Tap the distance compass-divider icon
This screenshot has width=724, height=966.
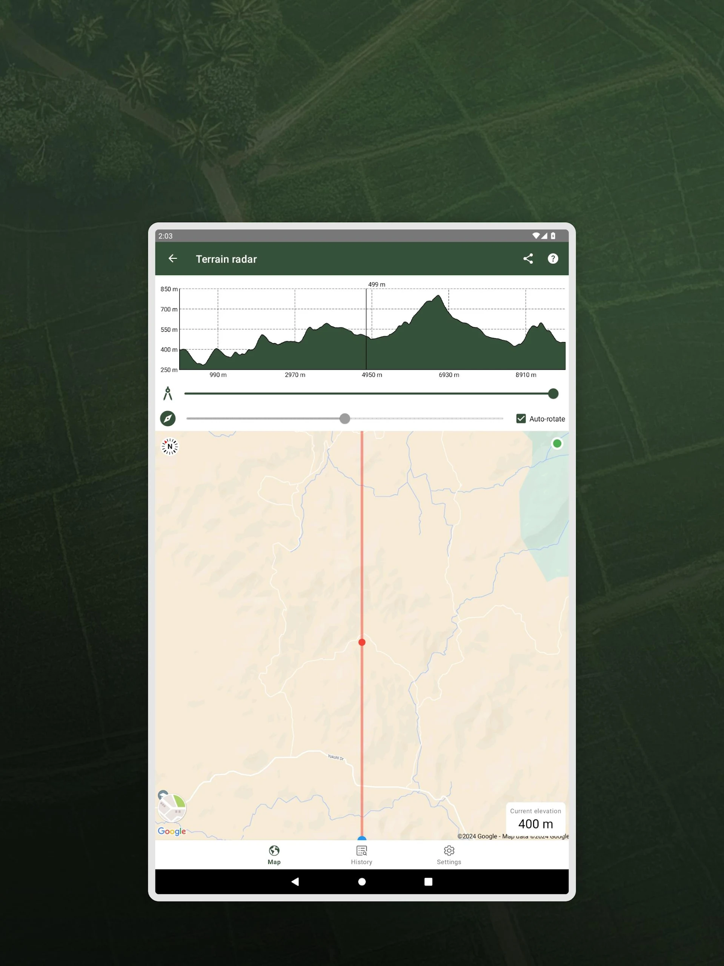[168, 394]
